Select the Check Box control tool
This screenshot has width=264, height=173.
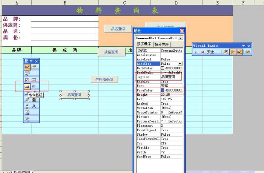point(27,80)
